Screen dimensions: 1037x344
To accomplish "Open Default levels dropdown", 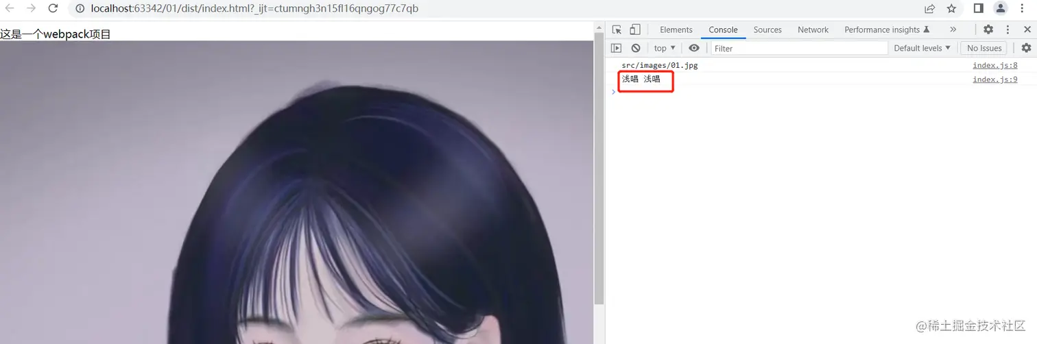I will pyautogui.click(x=922, y=48).
